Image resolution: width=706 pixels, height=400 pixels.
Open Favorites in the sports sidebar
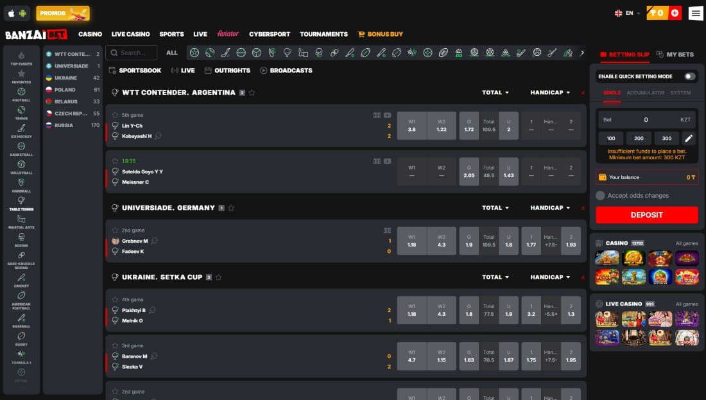[x=21, y=76]
